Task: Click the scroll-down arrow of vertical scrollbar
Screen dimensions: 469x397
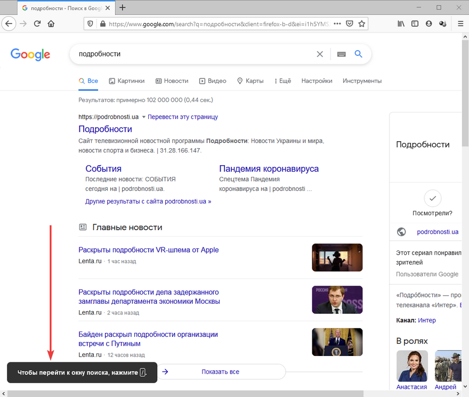Action: pyautogui.click(x=465, y=386)
